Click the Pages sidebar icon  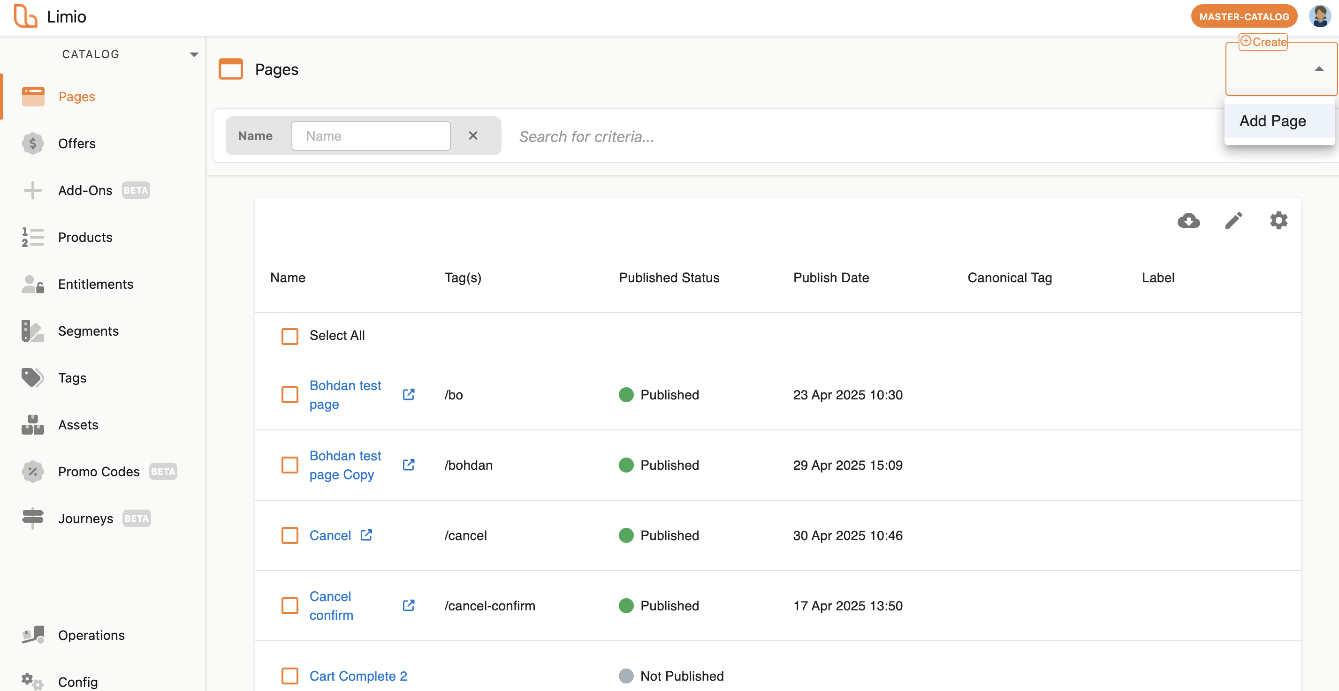point(33,97)
